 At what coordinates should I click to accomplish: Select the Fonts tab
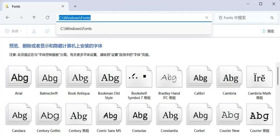[35, 6]
